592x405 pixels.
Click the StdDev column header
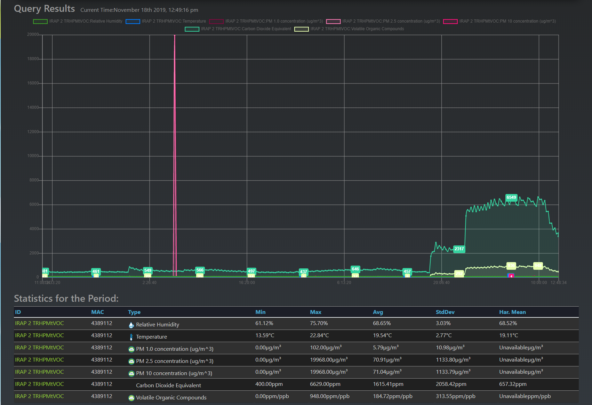pyautogui.click(x=445, y=312)
